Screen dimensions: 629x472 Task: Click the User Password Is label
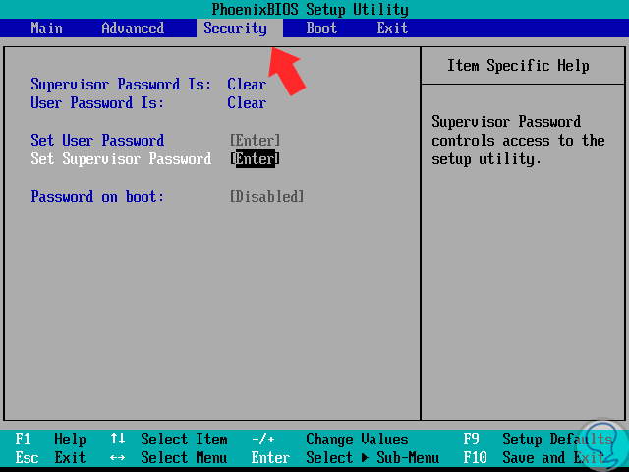[97, 102]
